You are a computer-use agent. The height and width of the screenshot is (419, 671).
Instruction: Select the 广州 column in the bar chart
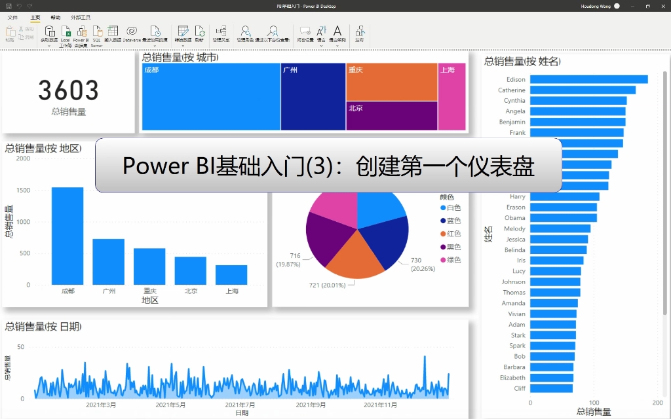pyautogui.click(x=109, y=262)
